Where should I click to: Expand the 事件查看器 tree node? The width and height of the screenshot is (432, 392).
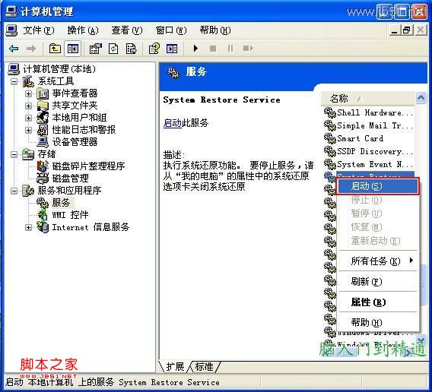(28, 93)
